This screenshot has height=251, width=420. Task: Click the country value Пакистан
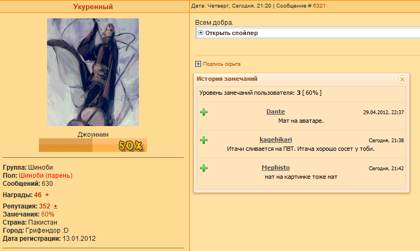[43, 222]
